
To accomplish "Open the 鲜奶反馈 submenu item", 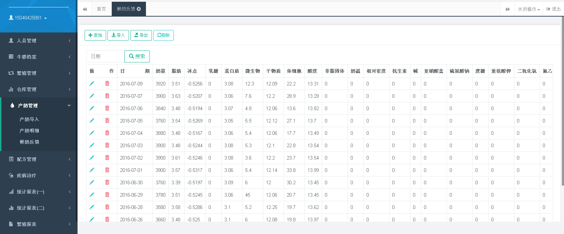I will [x=29, y=142].
